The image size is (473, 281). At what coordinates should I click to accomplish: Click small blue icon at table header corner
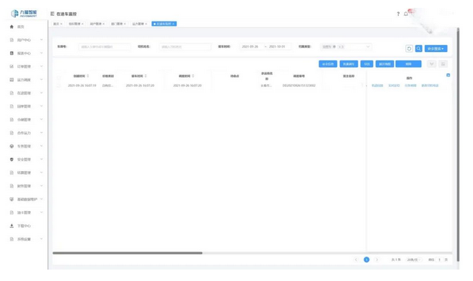click(x=448, y=75)
